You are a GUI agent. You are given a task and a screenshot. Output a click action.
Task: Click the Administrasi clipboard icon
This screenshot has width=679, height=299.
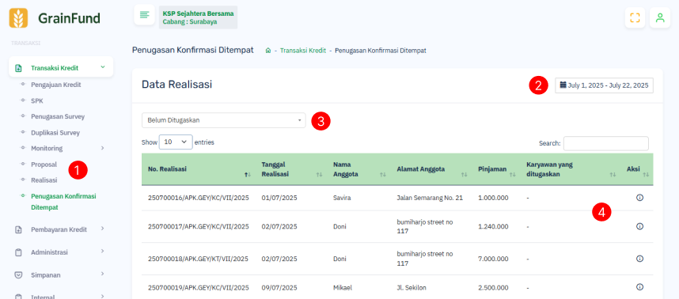point(18,252)
